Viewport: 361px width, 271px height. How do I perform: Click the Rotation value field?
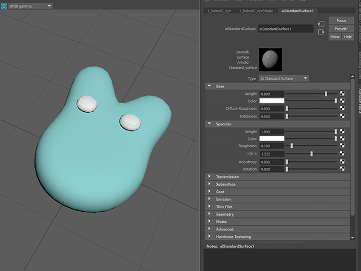click(x=272, y=169)
